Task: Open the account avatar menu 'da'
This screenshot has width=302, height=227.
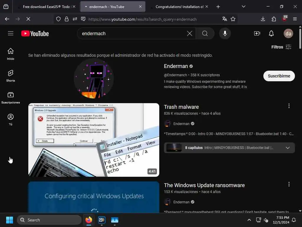Action: click(x=288, y=33)
